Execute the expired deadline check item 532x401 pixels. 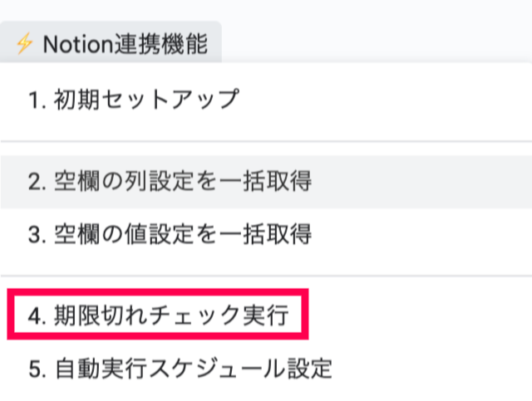pyautogui.click(x=158, y=314)
